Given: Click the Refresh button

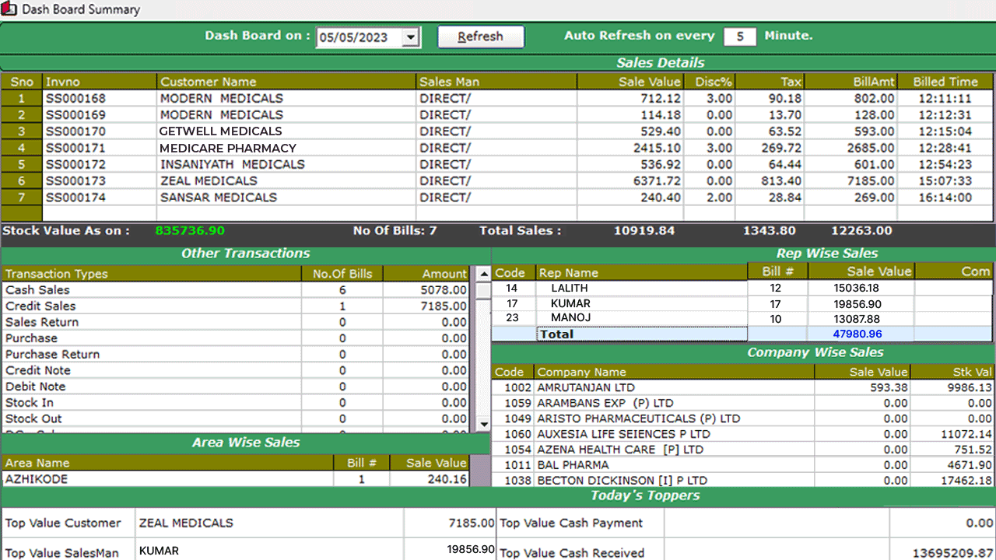Looking at the screenshot, I should coord(480,37).
